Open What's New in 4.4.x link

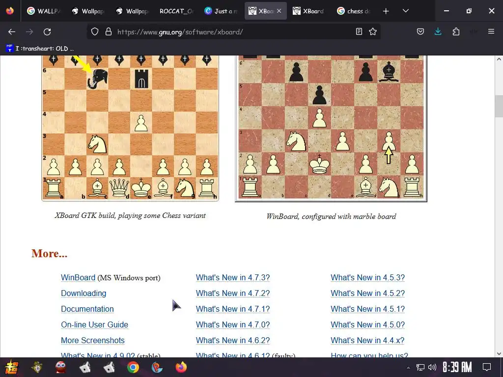367,341
